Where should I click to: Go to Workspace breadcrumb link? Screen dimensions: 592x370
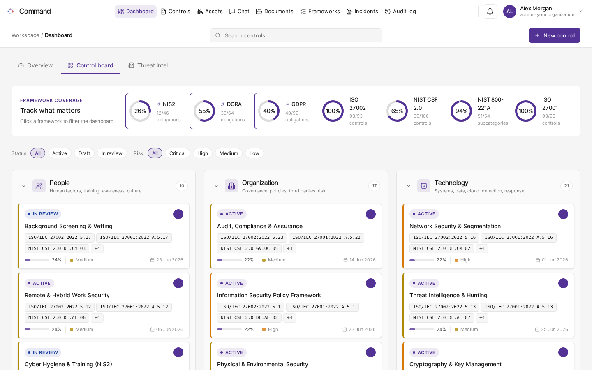click(25, 35)
